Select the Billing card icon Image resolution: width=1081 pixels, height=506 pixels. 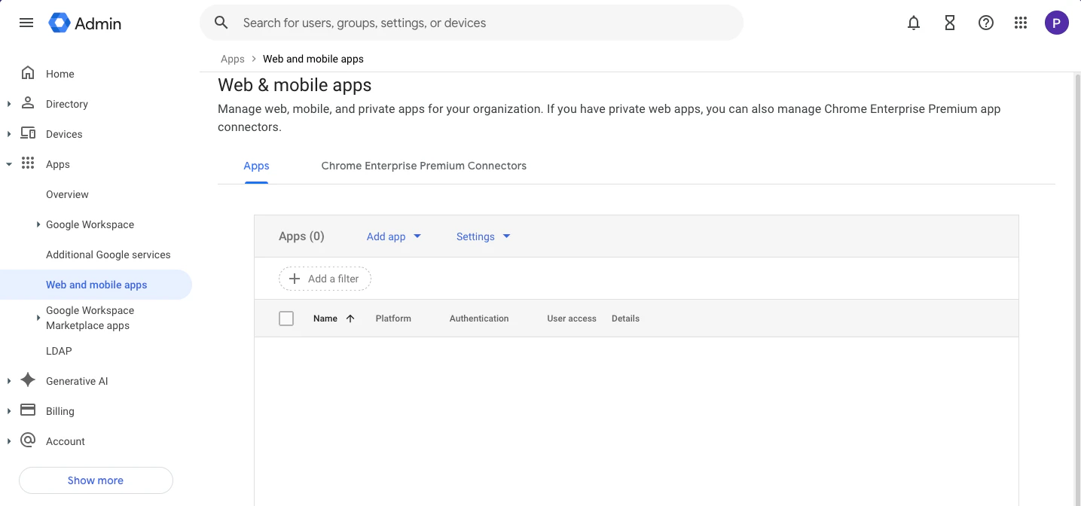[27, 410]
